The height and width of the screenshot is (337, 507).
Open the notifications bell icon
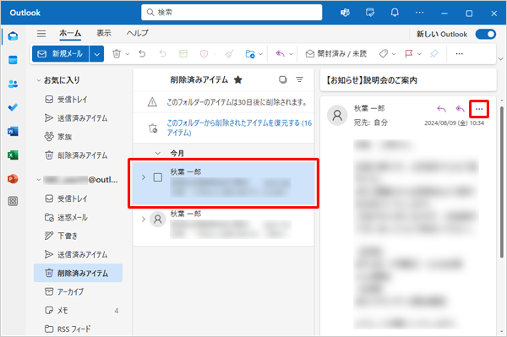click(395, 13)
